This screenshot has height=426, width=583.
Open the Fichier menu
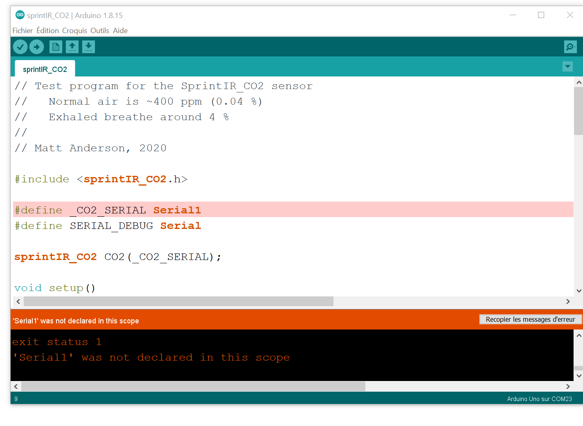pyautogui.click(x=23, y=30)
